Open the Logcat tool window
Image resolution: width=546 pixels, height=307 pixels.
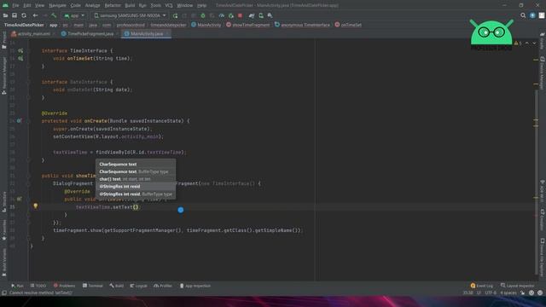pyautogui.click(x=138, y=286)
